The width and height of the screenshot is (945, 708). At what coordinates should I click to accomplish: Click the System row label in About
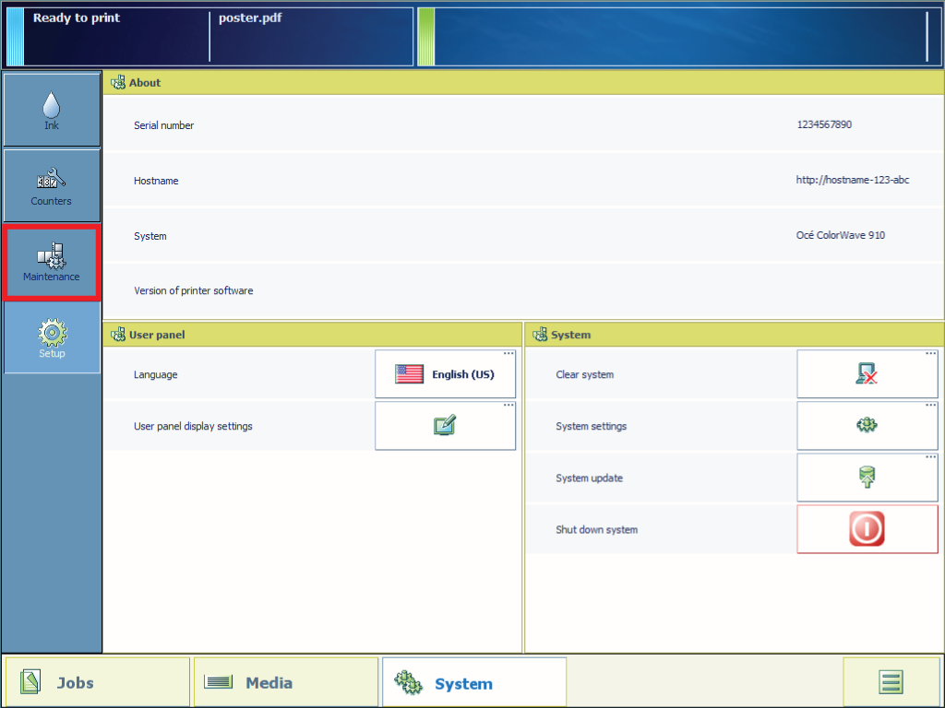point(150,236)
